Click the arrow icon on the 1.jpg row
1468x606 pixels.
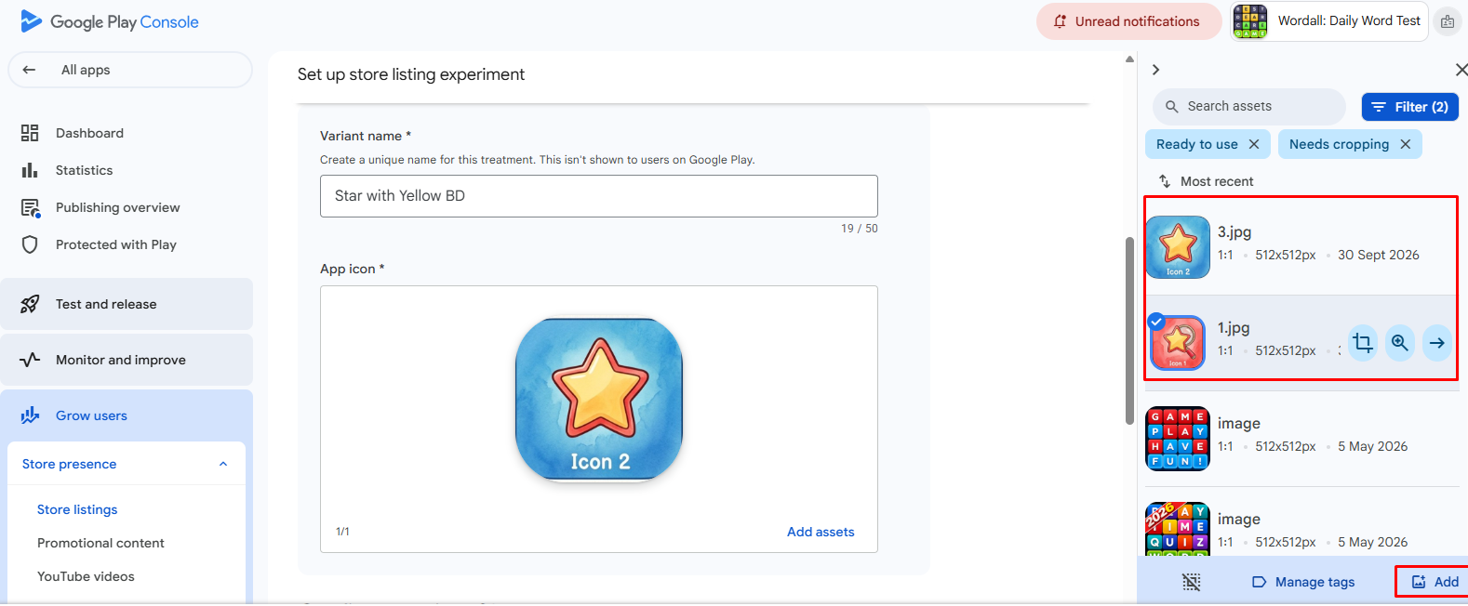1437,343
